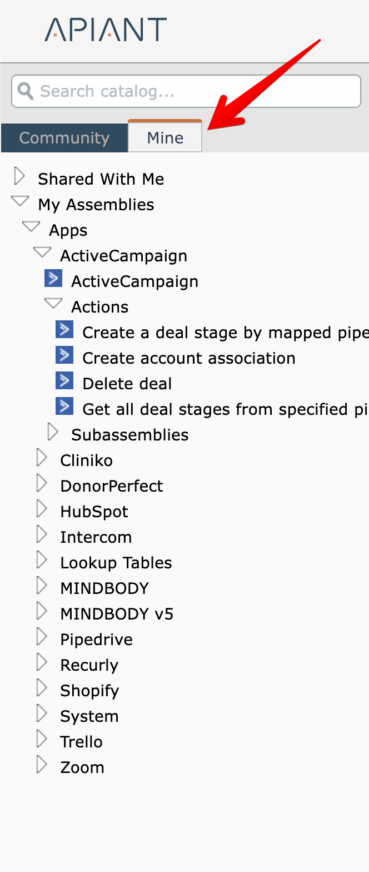
Task: Expand the MINDBODY v5 folder
Action: click(x=42, y=612)
